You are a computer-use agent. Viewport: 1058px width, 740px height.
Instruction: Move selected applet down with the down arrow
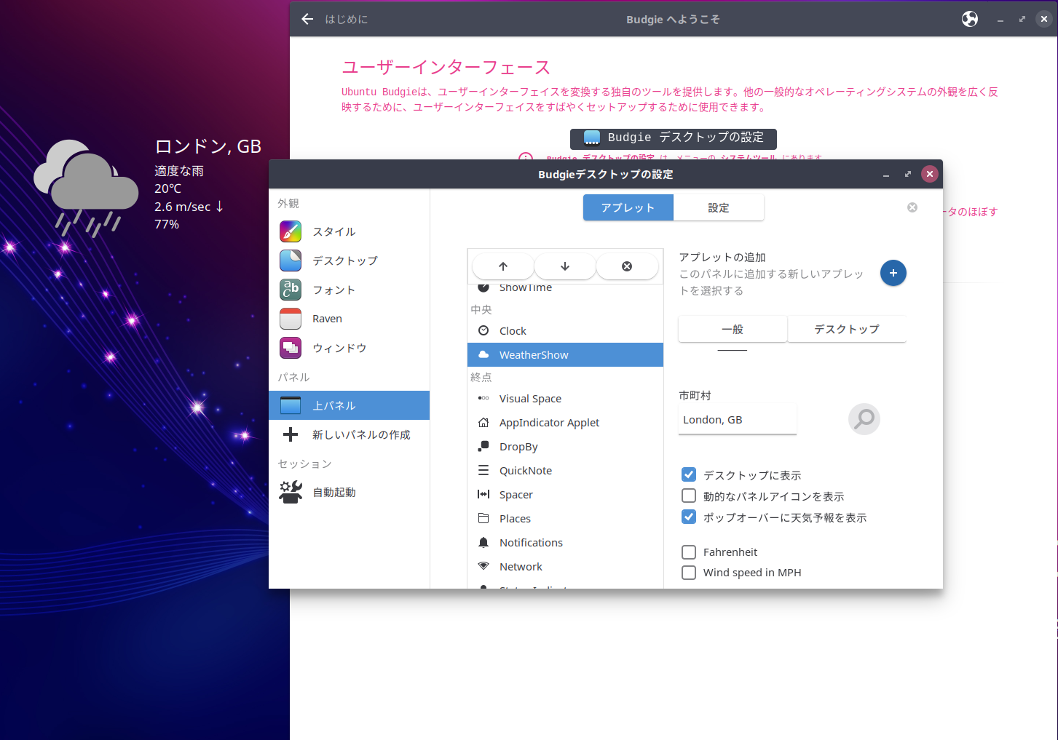[x=565, y=266]
